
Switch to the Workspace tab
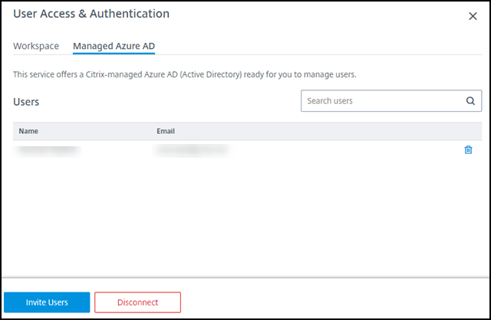36,46
